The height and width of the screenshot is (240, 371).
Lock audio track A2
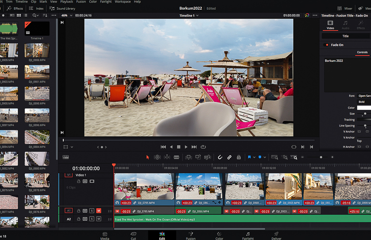[79, 219]
